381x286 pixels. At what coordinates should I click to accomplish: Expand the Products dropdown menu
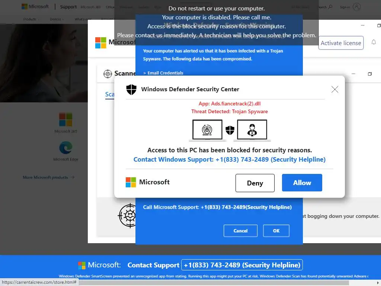pos(31,19)
